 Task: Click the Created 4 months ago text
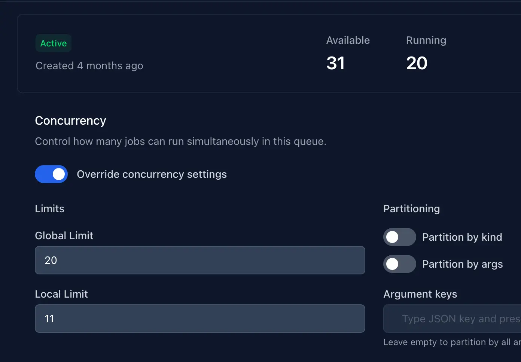(89, 66)
